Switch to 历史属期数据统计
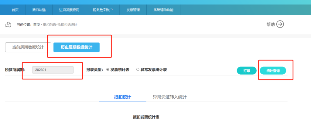The width and height of the screenshot is (311, 123). click(77, 47)
